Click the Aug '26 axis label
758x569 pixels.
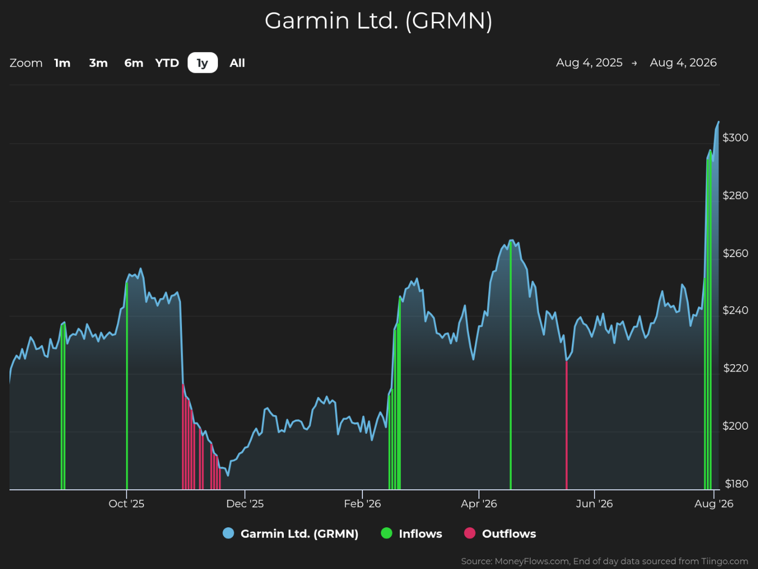coord(714,504)
